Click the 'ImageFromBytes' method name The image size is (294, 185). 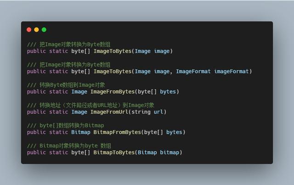113,92
